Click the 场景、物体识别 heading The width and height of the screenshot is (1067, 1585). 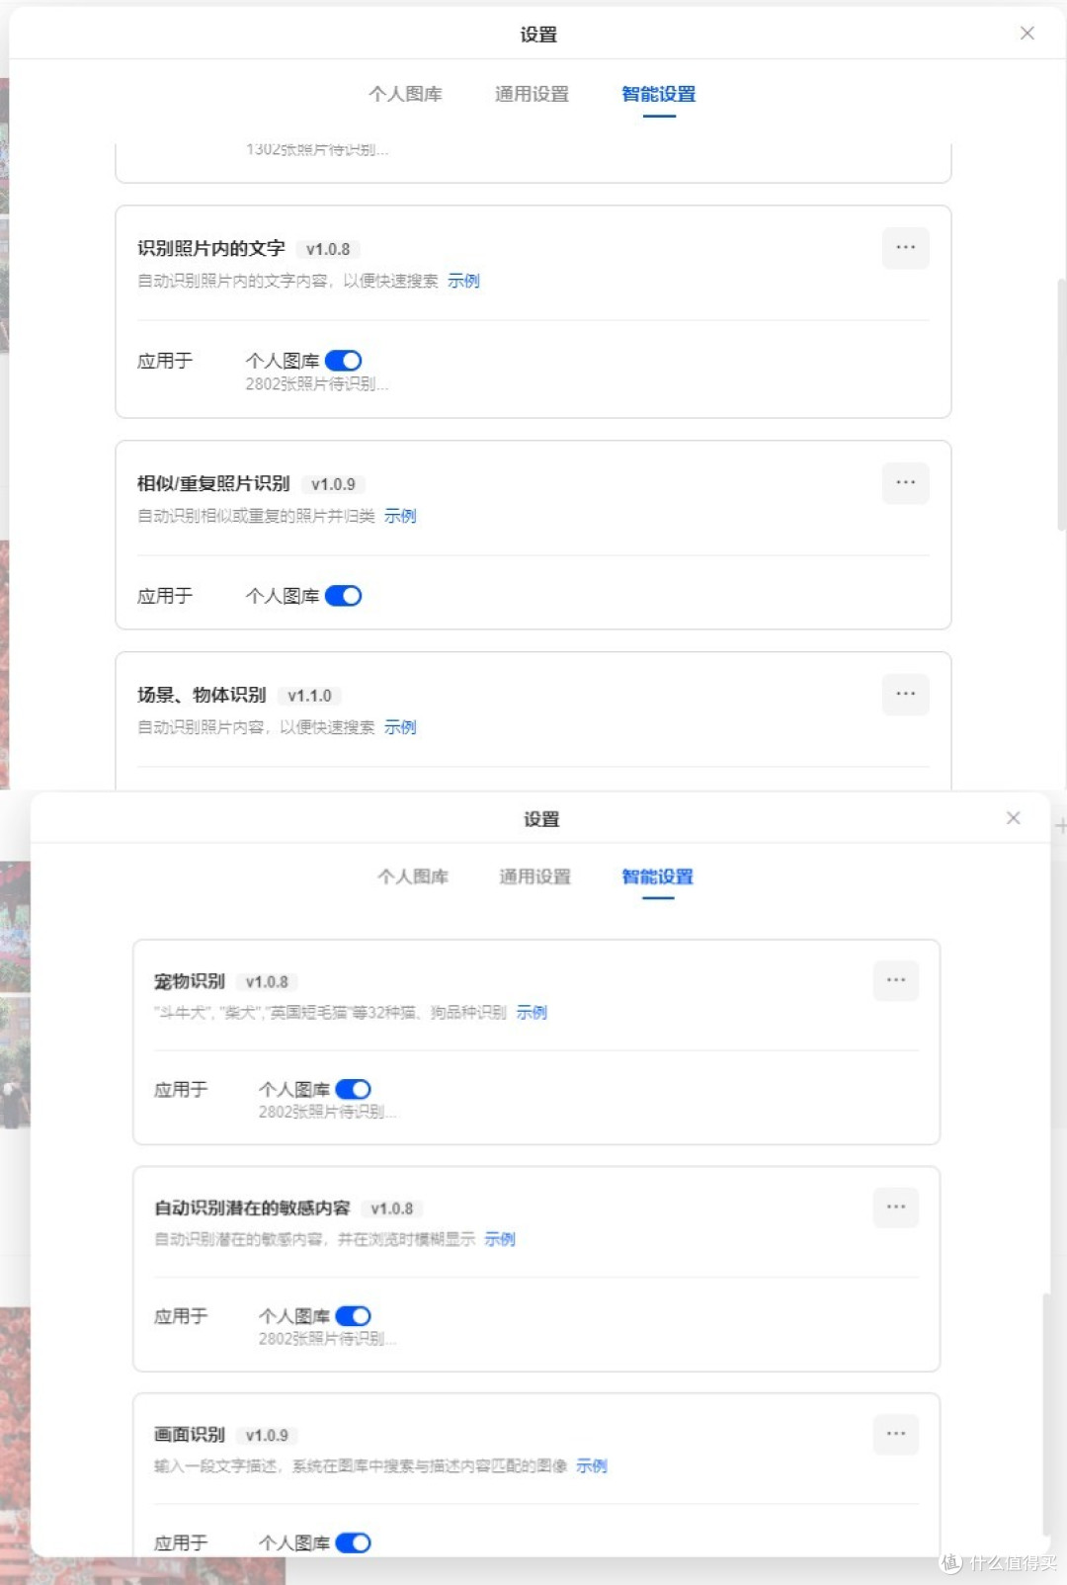click(202, 695)
